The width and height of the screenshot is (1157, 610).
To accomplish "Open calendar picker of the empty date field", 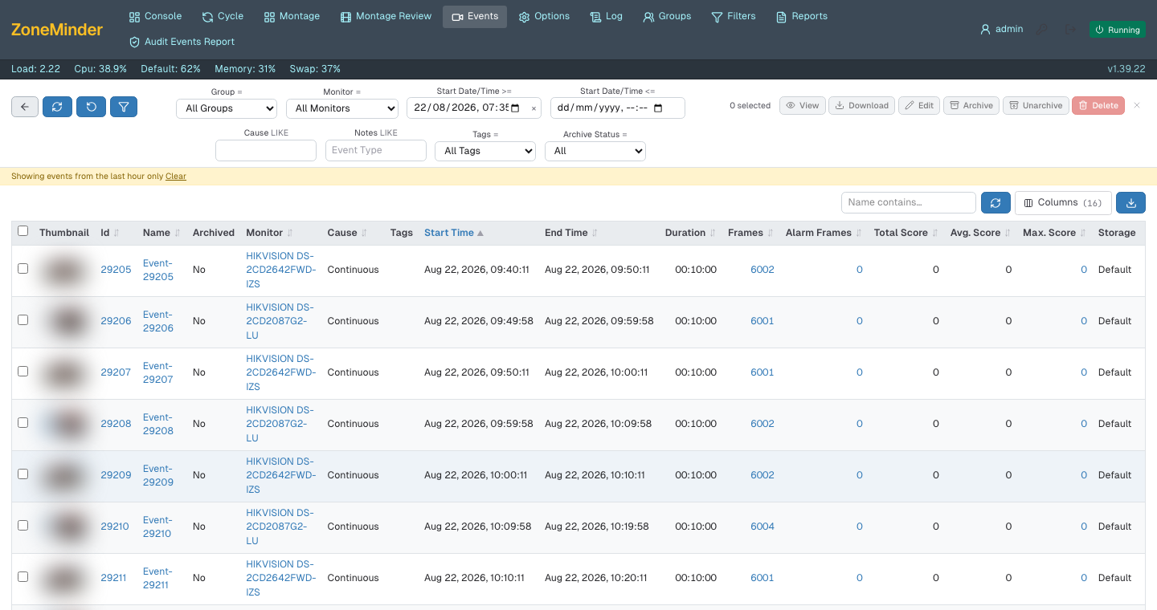I will point(658,108).
